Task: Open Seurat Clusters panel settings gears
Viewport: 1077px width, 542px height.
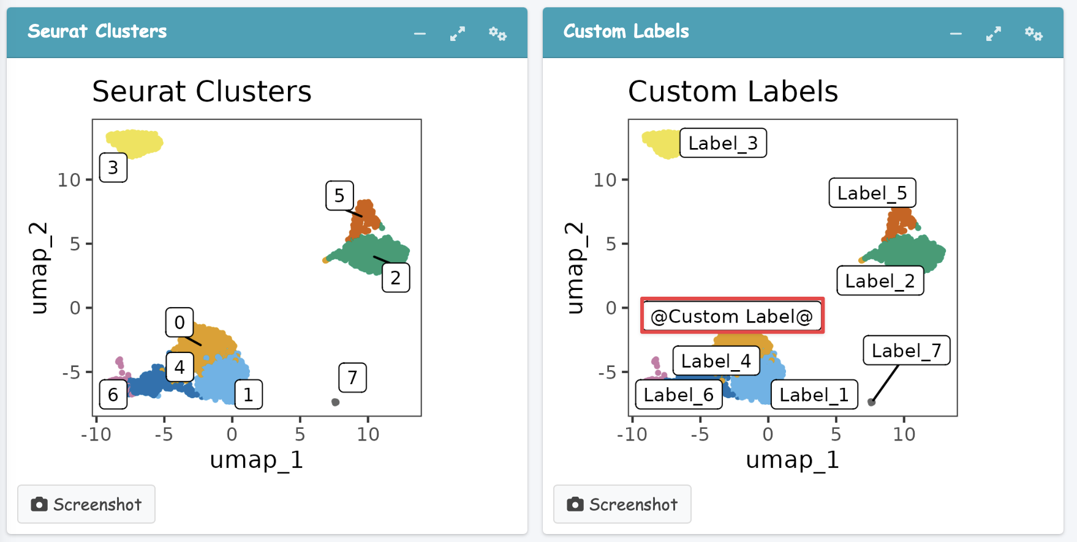Action: (497, 34)
